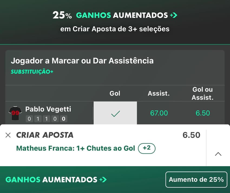
Task: Select Pablo Vegetti's Gol ou Assist. odds of 6.50
Action: pyautogui.click(x=203, y=113)
